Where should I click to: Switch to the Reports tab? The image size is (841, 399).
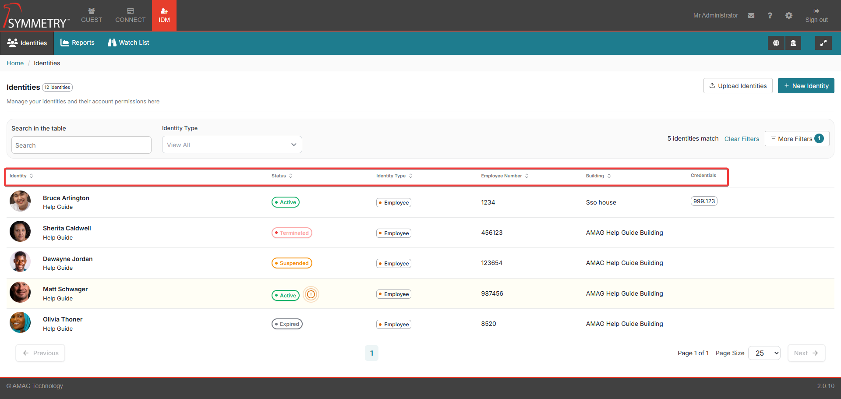(x=78, y=43)
